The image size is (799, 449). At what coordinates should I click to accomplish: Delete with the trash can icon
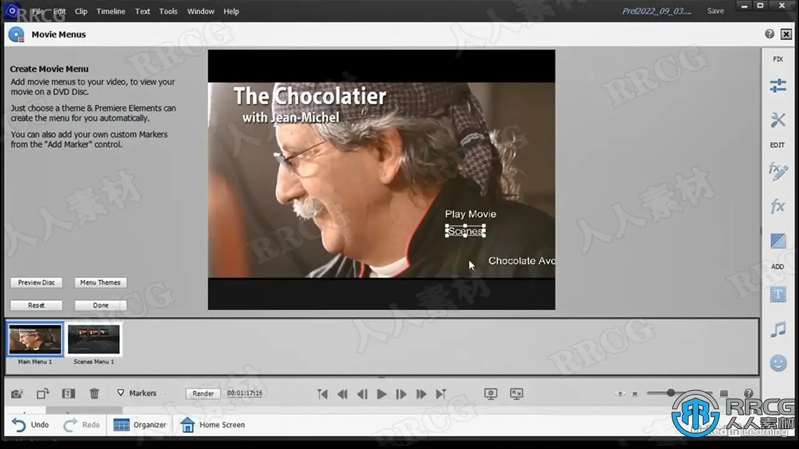(94, 393)
